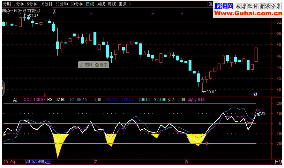
Task: Switch to the 分时 intraday view
Action: (7, 4)
